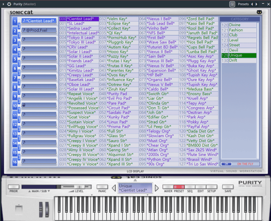
Task: Click channel 2 slot @Prod.Fxel
Action: [39, 30]
